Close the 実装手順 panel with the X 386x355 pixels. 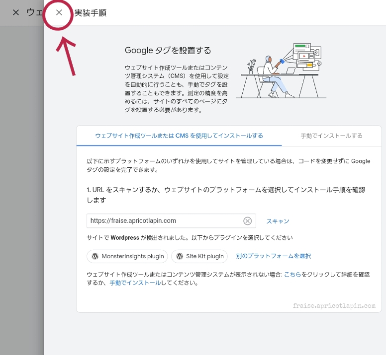59,12
